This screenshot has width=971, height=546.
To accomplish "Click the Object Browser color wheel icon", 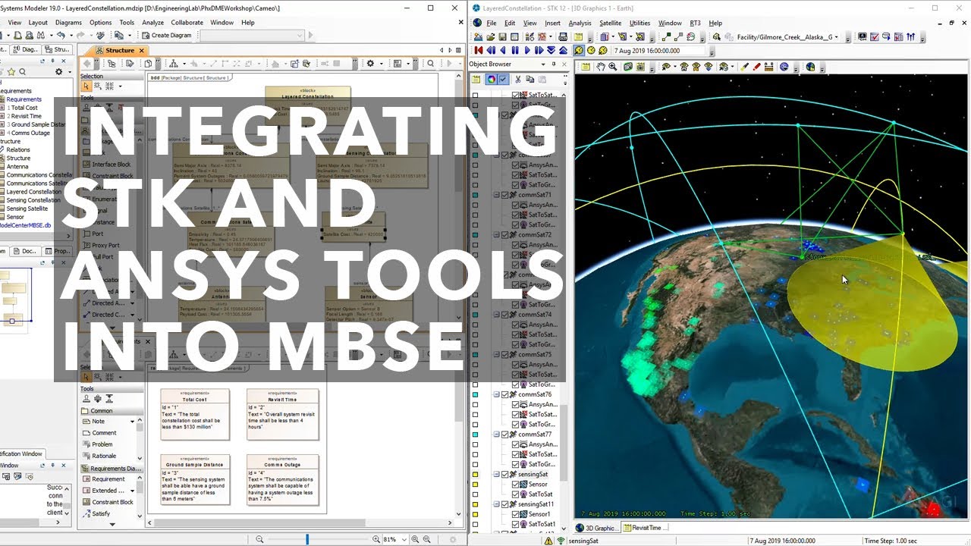I will tap(491, 79).
